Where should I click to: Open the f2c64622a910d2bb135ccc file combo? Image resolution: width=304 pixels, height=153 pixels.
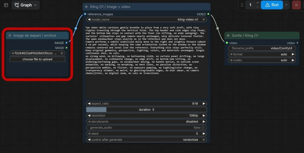coord(37,53)
